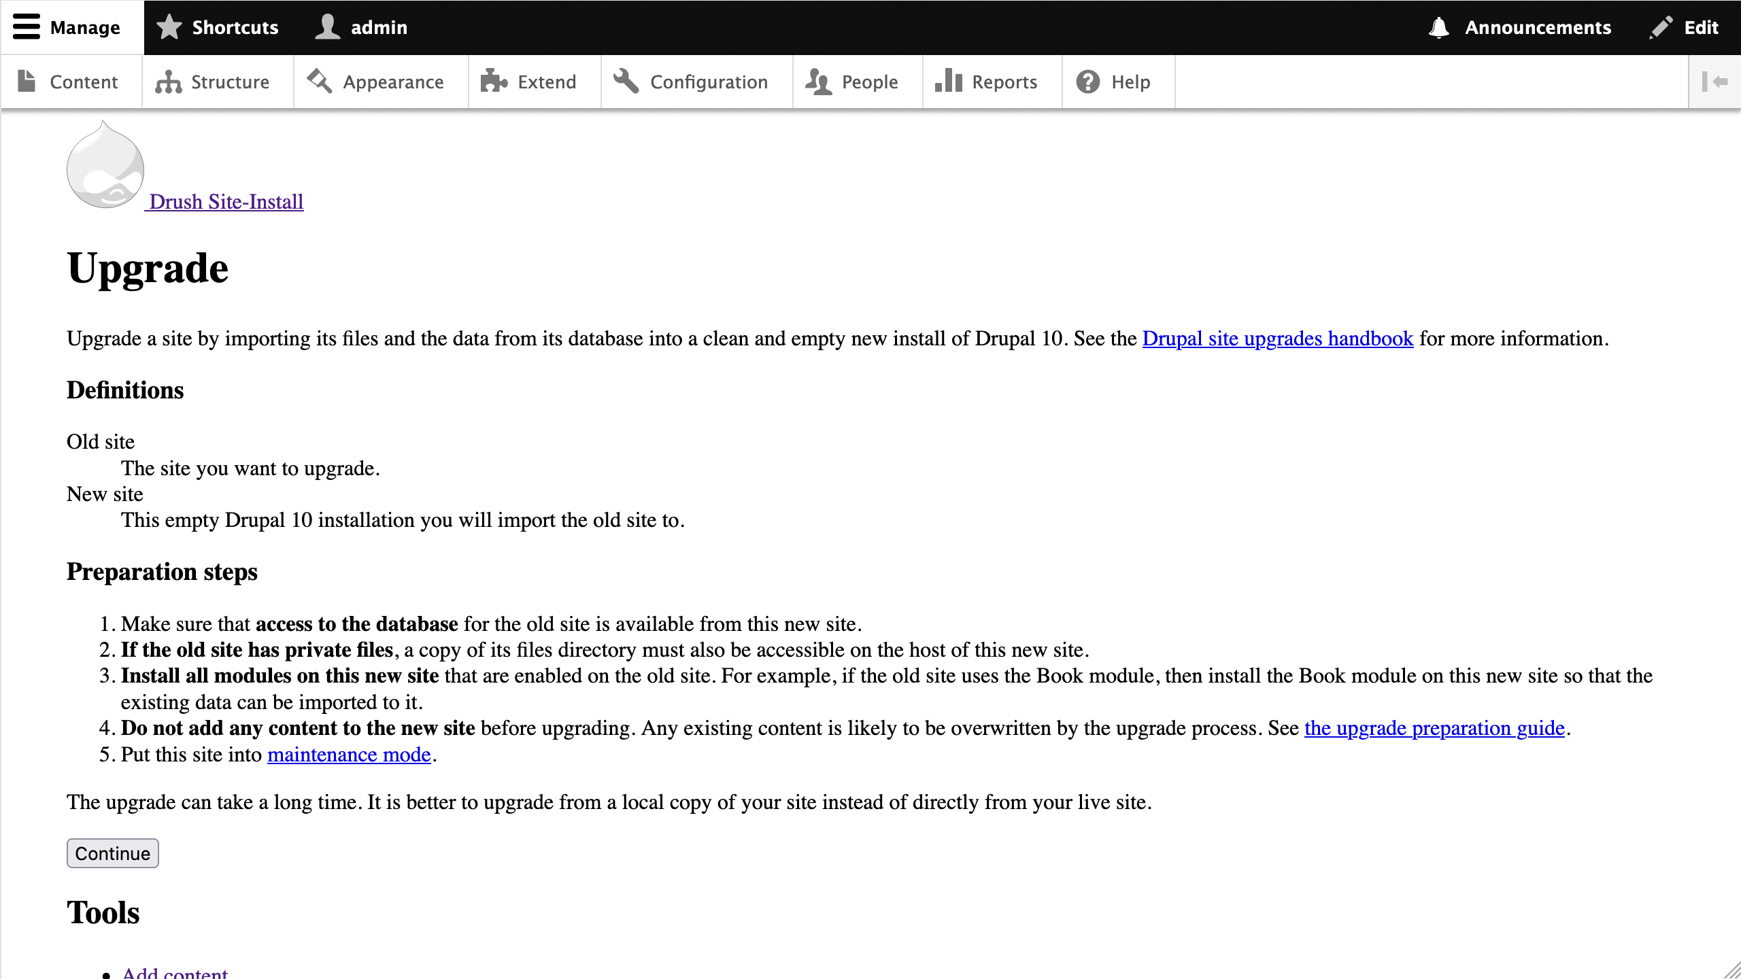Go to the Configuration menu
Image resolution: width=1741 pixels, height=979 pixels.
[x=709, y=82]
